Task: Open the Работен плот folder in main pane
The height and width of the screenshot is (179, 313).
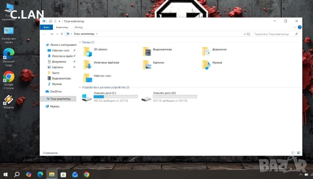Action: [x=97, y=78]
